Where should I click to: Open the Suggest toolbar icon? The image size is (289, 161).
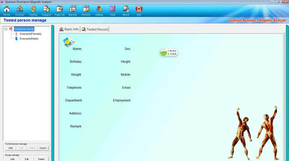(x=46, y=10)
